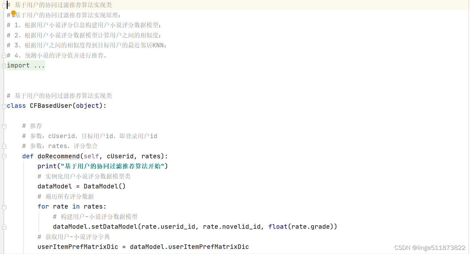
Task: Click fold end marker beside dataModel.setDataModel line
Action: pos(4,227)
